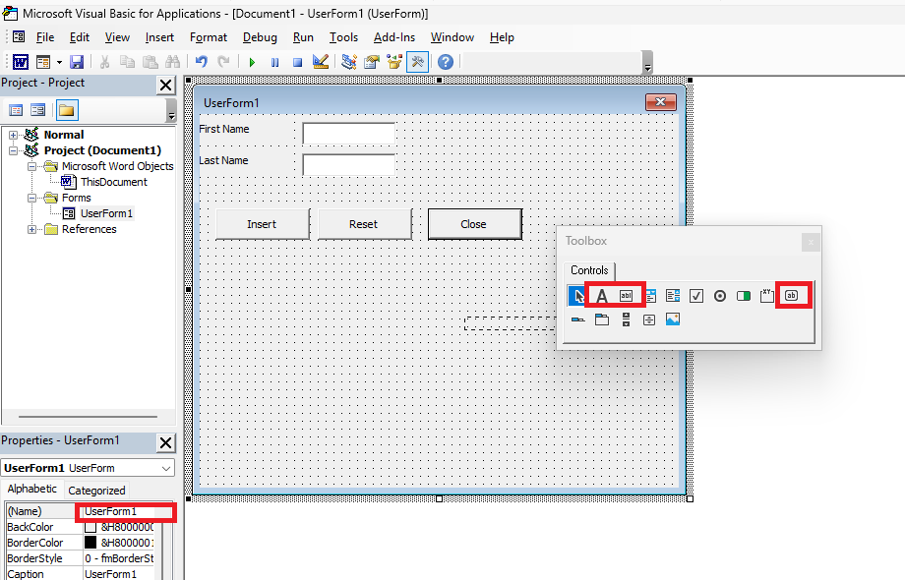Open the Run menu
The width and height of the screenshot is (905, 580).
click(303, 37)
